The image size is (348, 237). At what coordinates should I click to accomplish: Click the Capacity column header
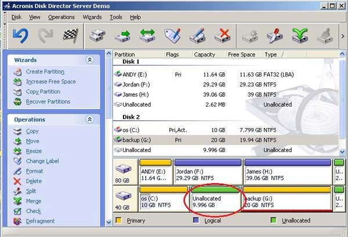(x=205, y=54)
